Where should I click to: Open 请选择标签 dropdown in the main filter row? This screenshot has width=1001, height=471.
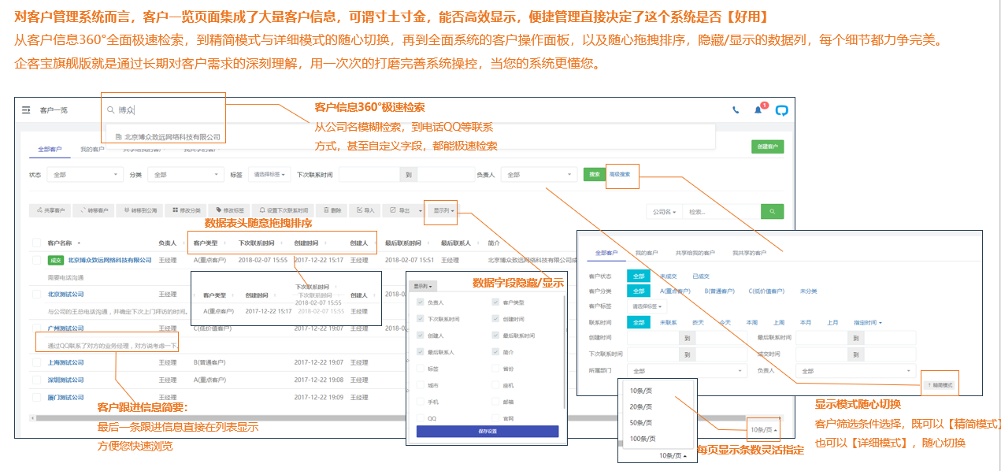click(269, 175)
